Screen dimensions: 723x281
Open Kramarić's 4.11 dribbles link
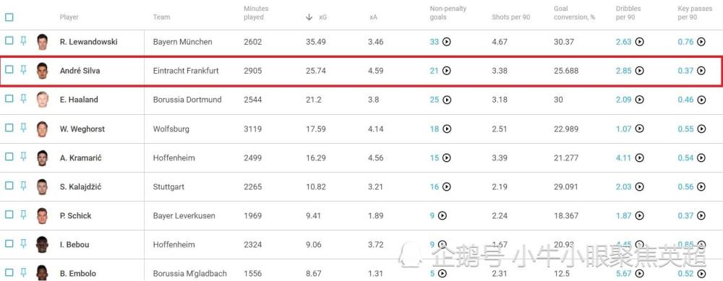(x=623, y=157)
